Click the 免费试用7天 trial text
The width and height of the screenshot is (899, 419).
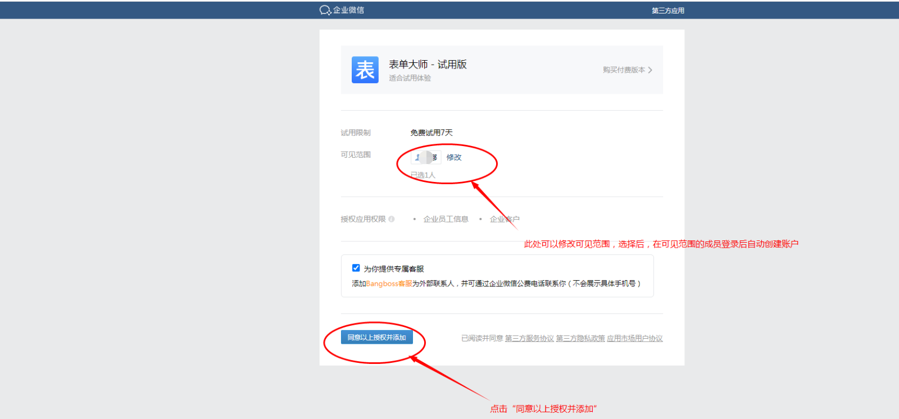point(431,133)
